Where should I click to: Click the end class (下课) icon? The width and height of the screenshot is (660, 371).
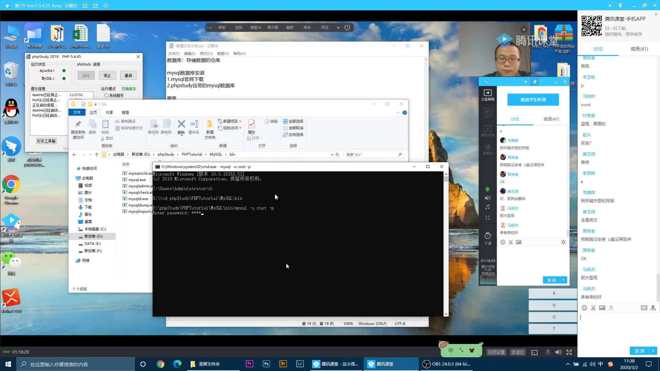pyautogui.click(x=488, y=236)
